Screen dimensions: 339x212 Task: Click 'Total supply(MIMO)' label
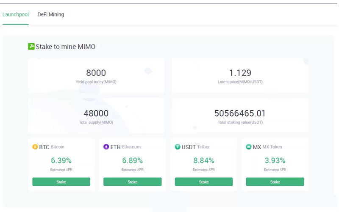coord(96,122)
